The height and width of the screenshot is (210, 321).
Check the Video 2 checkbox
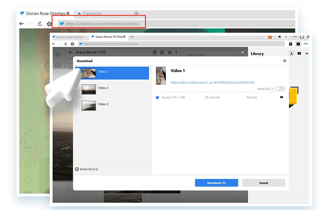point(77,88)
